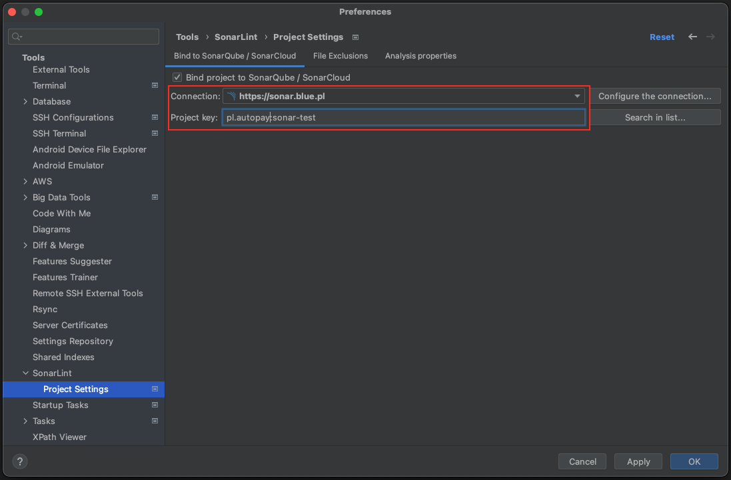Image resolution: width=731 pixels, height=480 pixels.
Task: Expand the Database tree node
Action: tap(25, 102)
